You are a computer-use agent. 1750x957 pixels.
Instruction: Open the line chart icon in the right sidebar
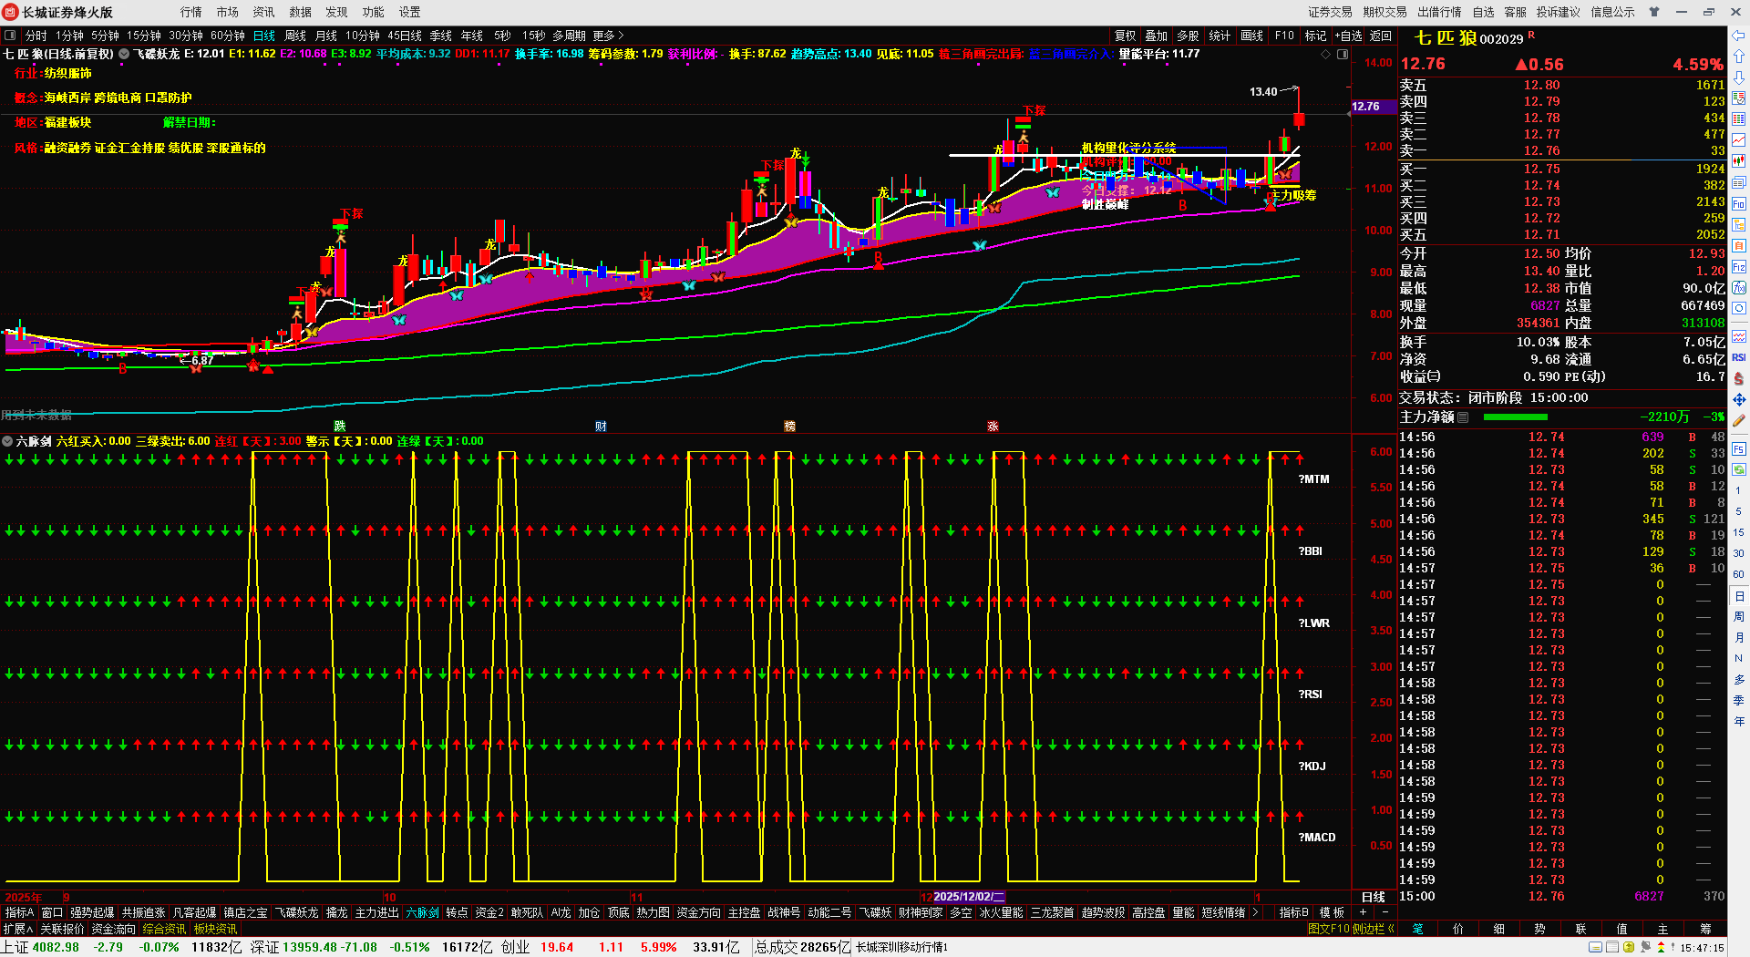coord(1739,140)
